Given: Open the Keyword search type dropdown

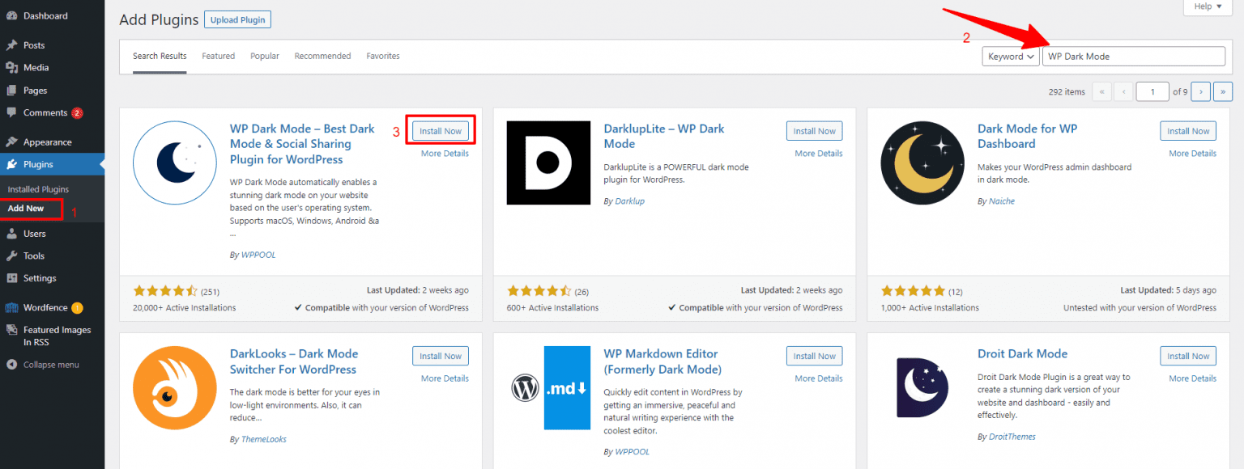Looking at the screenshot, I should (x=1011, y=57).
